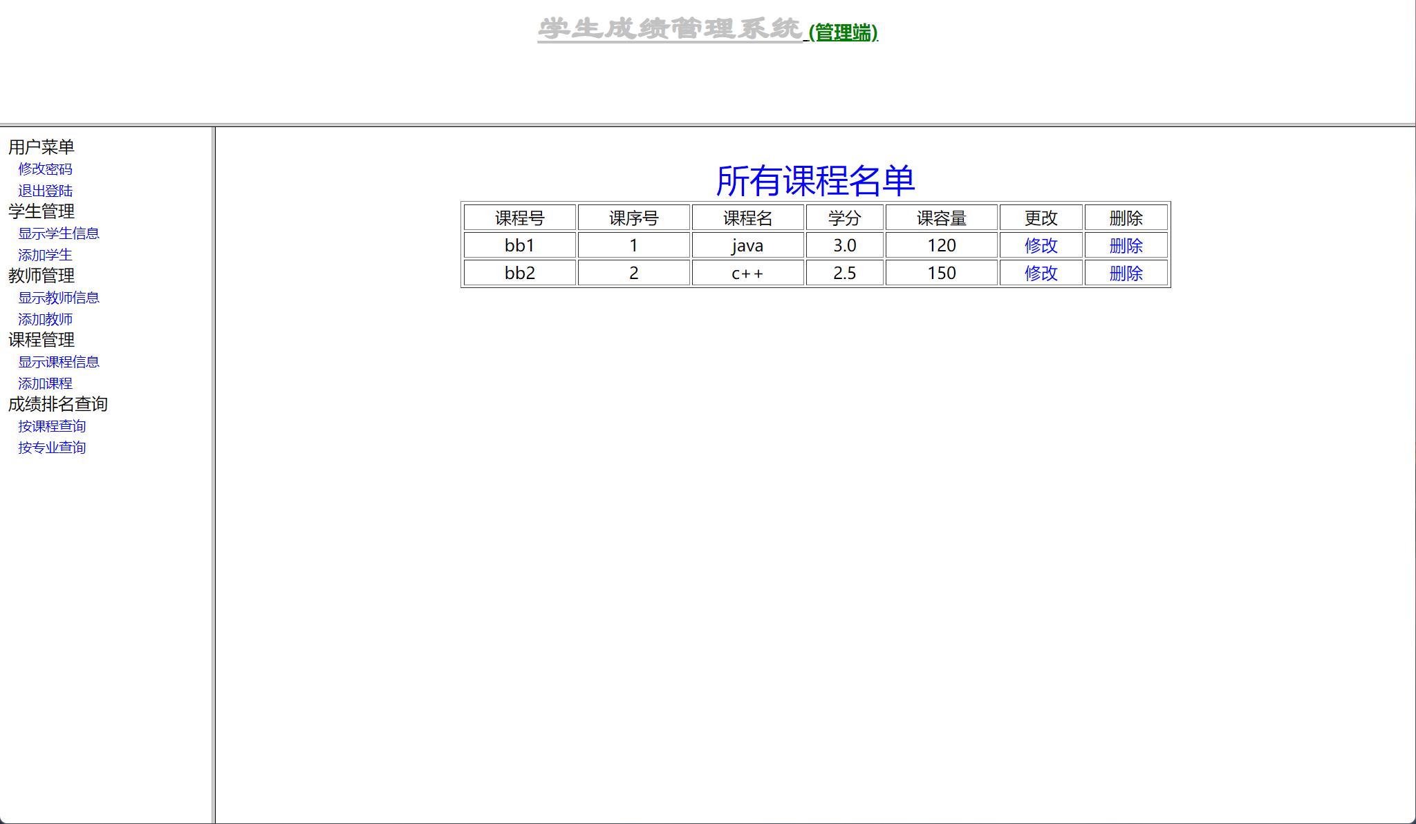
Task: Open 按课程查询 score query
Action: click(x=52, y=426)
